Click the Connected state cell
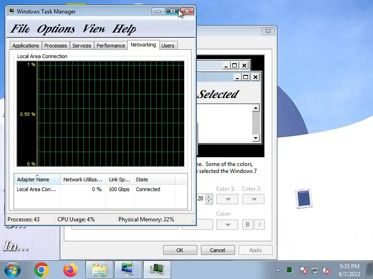This screenshot has height=279, width=373. (148, 189)
